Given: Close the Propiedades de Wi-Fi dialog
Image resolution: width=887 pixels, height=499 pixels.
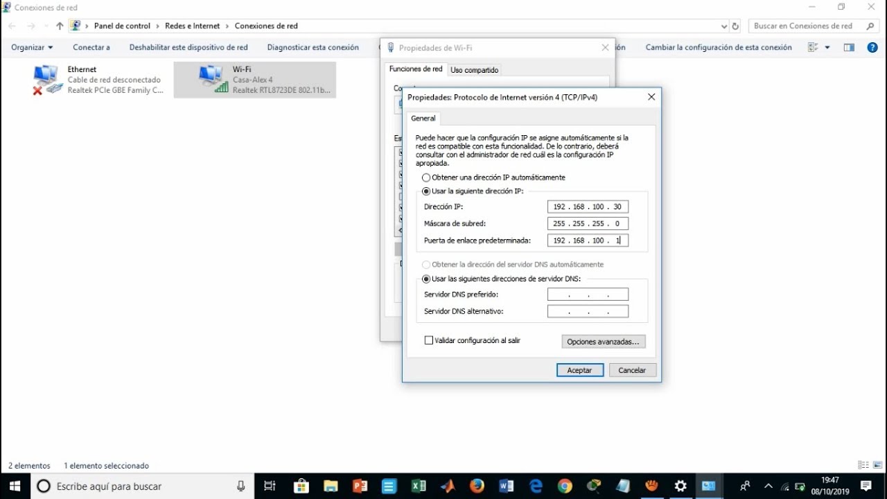Looking at the screenshot, I should [x=605, y=48].
